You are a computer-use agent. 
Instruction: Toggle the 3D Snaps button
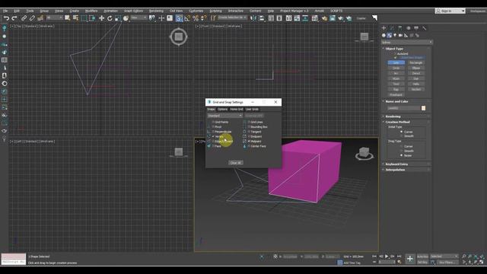pyautogui.click(x=180, y=18)
